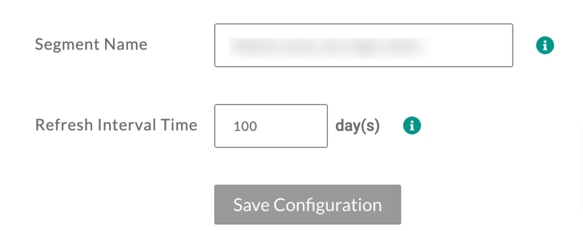This screenshot has width=583, height=231.
Task: Click the Segment Name label
Action: tap(91, 44)
